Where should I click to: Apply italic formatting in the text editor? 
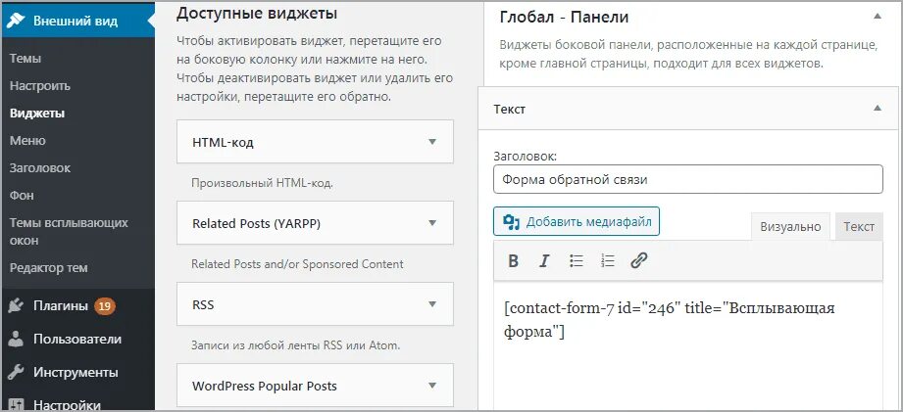click(544, 260)
